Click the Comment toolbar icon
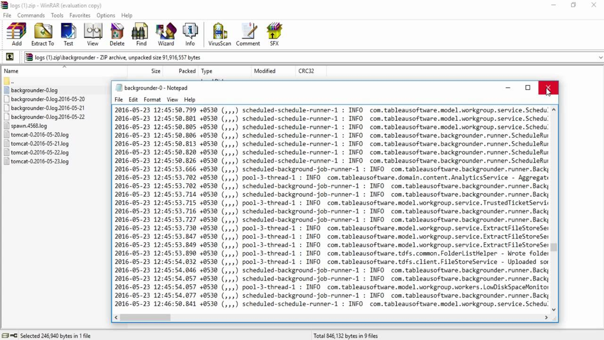 click(x=248, y=35)
